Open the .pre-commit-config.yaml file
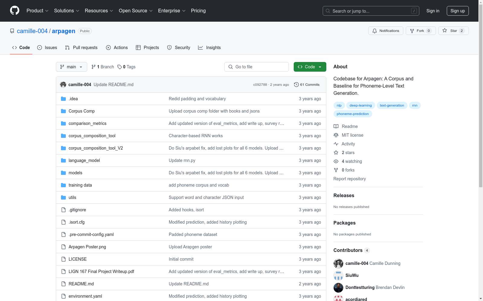This screenshot has height=301, width=483. pos(91,234)
